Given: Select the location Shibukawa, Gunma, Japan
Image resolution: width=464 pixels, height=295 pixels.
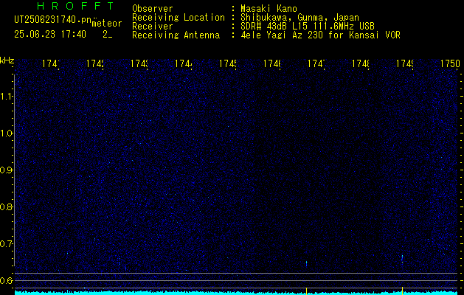Looking at the screenshot, I should point(299,18).
